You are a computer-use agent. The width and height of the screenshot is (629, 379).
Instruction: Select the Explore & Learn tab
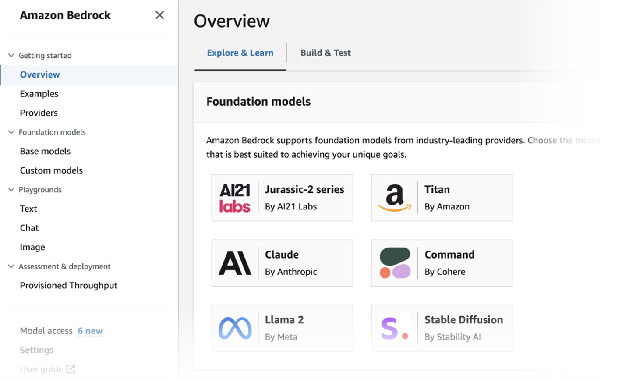[240, 53]
